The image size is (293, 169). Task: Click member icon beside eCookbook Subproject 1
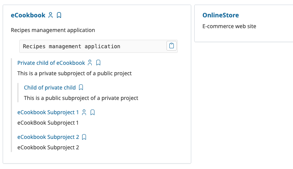point(84,112)
